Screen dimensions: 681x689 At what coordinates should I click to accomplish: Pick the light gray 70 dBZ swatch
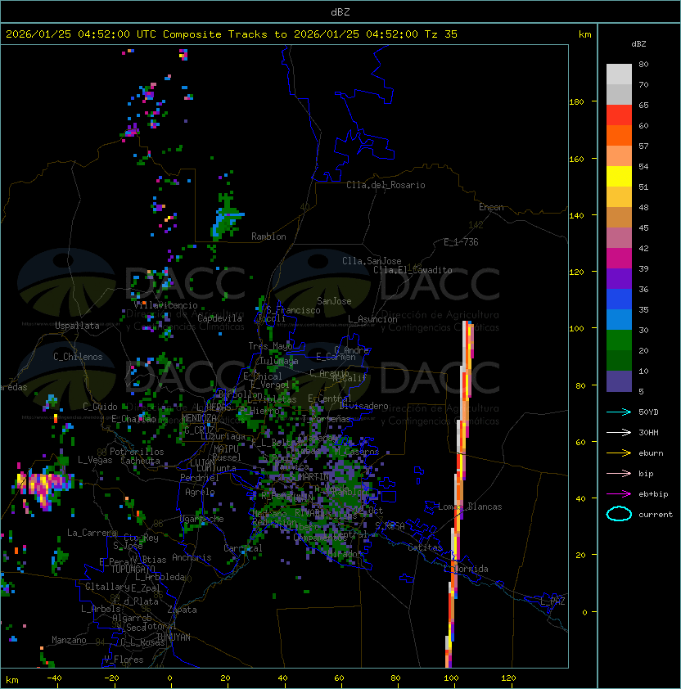pos(619,74)
